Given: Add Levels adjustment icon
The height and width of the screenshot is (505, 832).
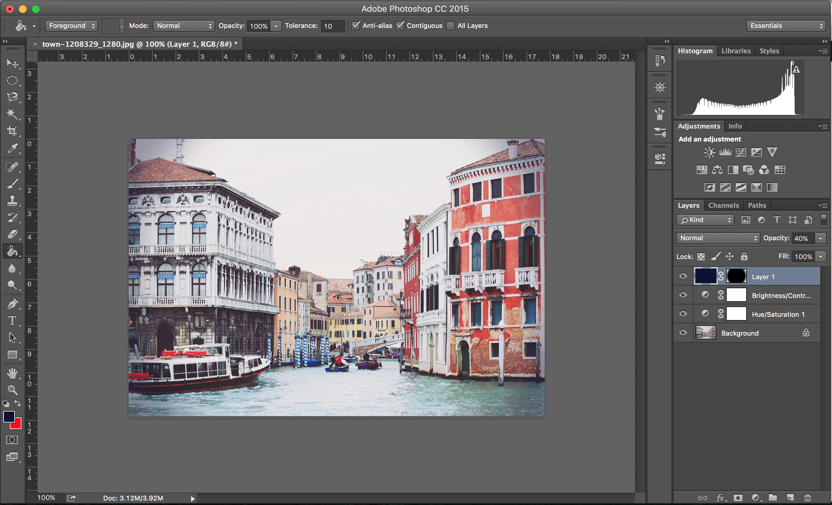Looking at the screenshot, I should pyautogui.click(x=725, y=153).
